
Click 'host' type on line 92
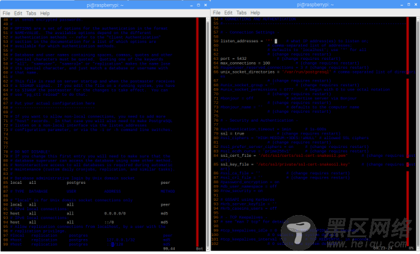coord(15,213)
